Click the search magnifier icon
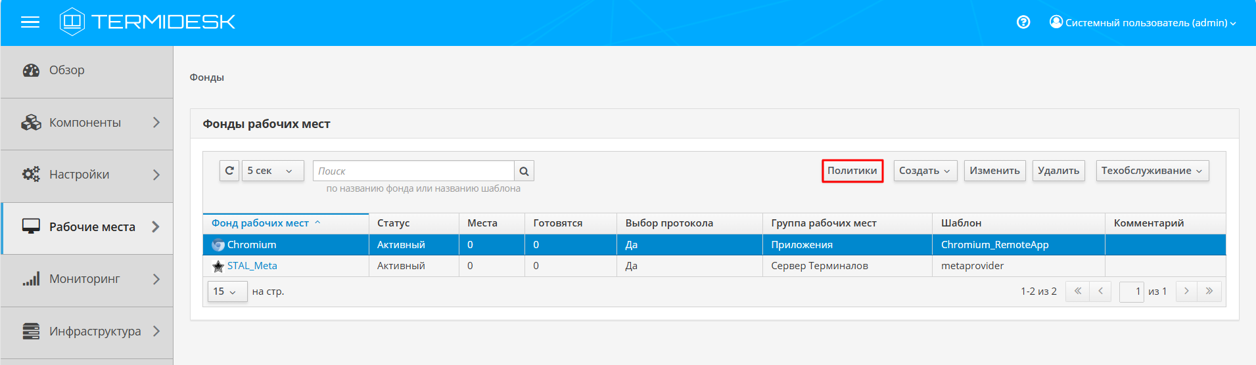1256x365 pixels. (x=524, y=171)
